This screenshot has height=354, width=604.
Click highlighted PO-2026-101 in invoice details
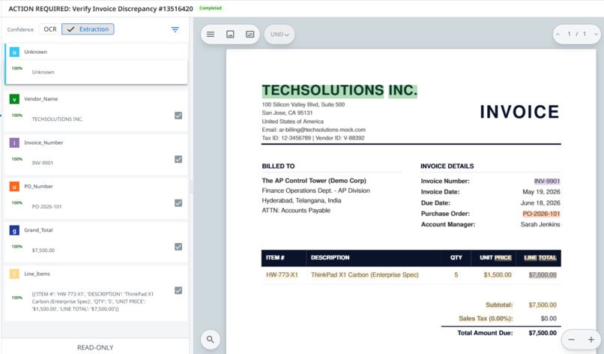(x=541, y=214)
